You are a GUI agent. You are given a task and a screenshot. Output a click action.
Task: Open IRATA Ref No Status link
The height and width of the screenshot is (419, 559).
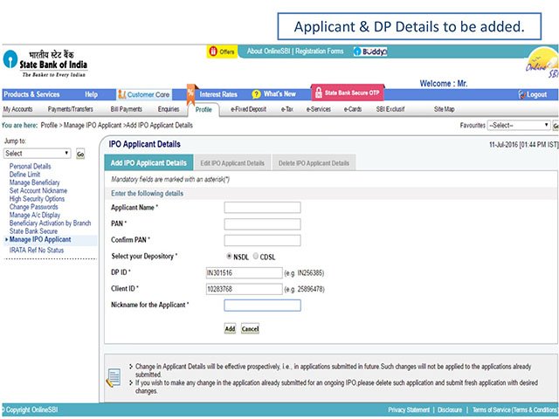37,251
